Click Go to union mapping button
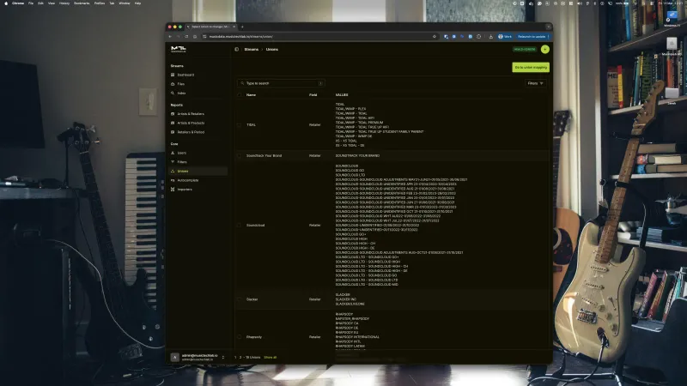The height and width of the screenshot is (386, 687). click(x=531, y=68)
